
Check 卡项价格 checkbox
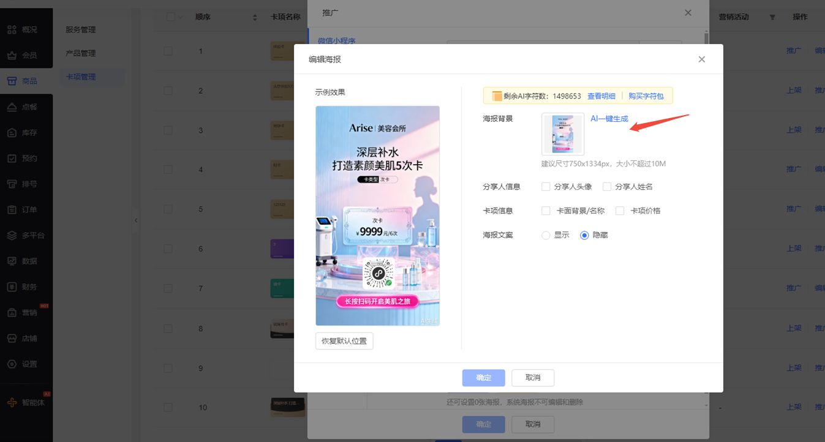point(620,211)
